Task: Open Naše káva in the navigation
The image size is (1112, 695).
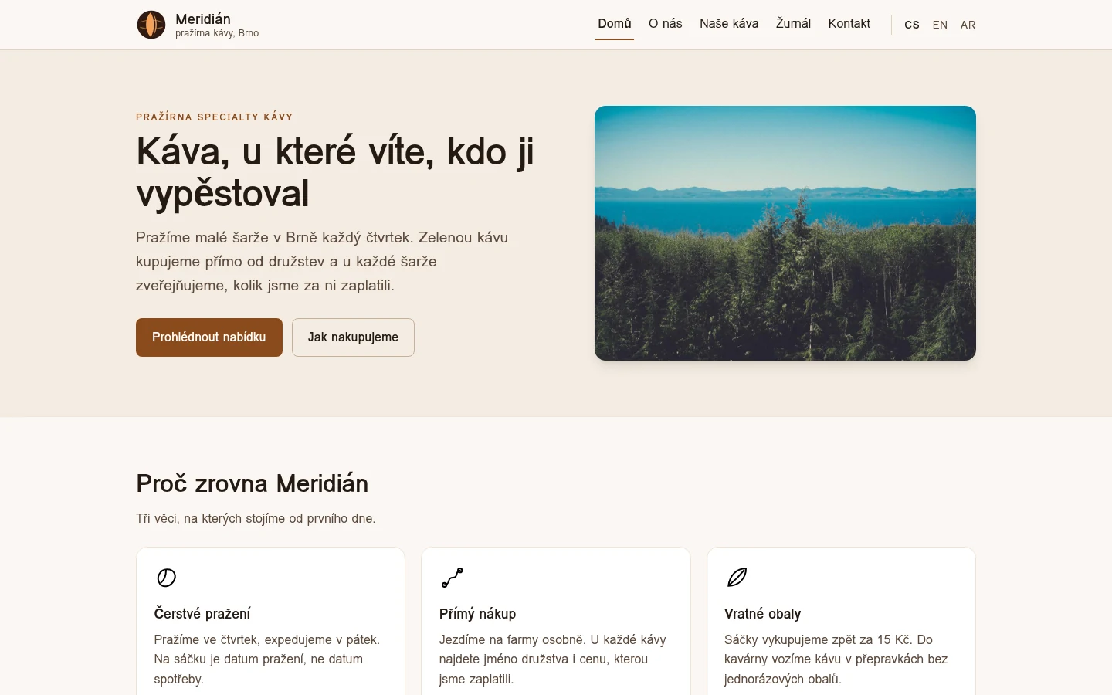Action: 729,24
